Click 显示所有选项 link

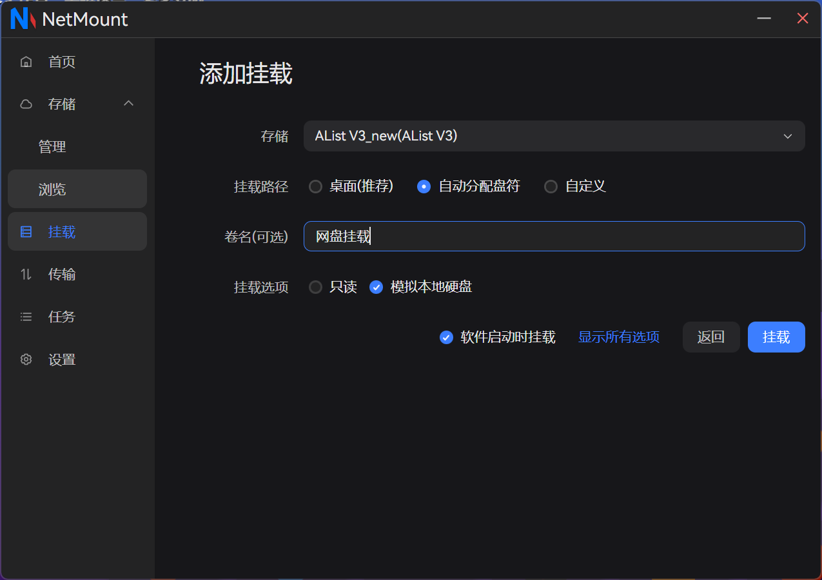coord(618,337)
